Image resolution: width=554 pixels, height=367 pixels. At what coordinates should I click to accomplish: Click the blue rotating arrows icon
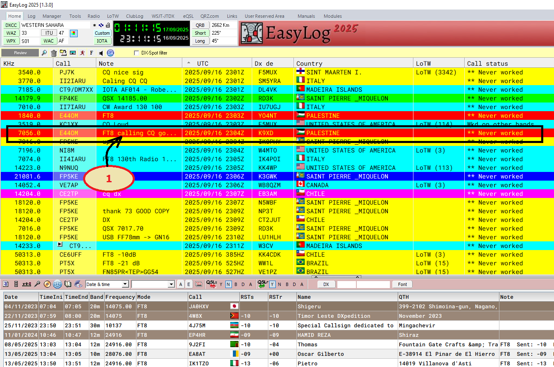point(101,25)
